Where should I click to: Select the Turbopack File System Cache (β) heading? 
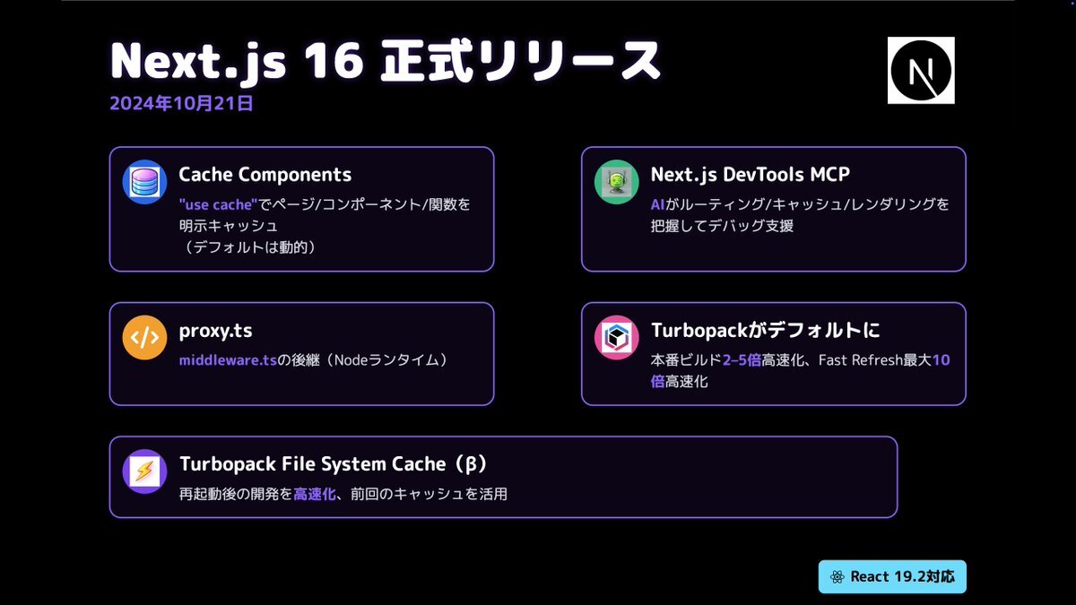click(x=333, y=464)
